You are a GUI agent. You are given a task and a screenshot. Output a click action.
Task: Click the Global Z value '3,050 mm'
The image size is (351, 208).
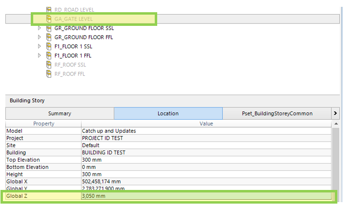pos(94,196)
